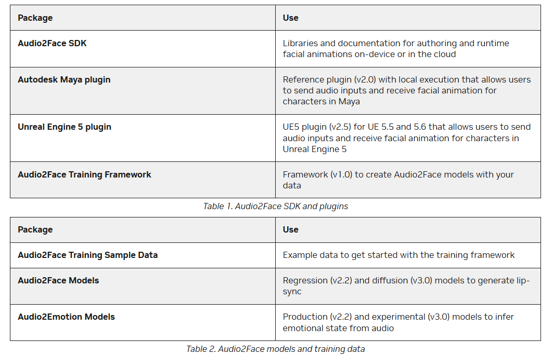Click the Training Framework v1.0 description
The image size is (553, 355).
coord(398,180)
